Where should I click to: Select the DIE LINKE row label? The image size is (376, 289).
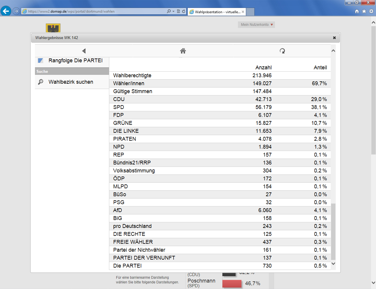[126, 131]
